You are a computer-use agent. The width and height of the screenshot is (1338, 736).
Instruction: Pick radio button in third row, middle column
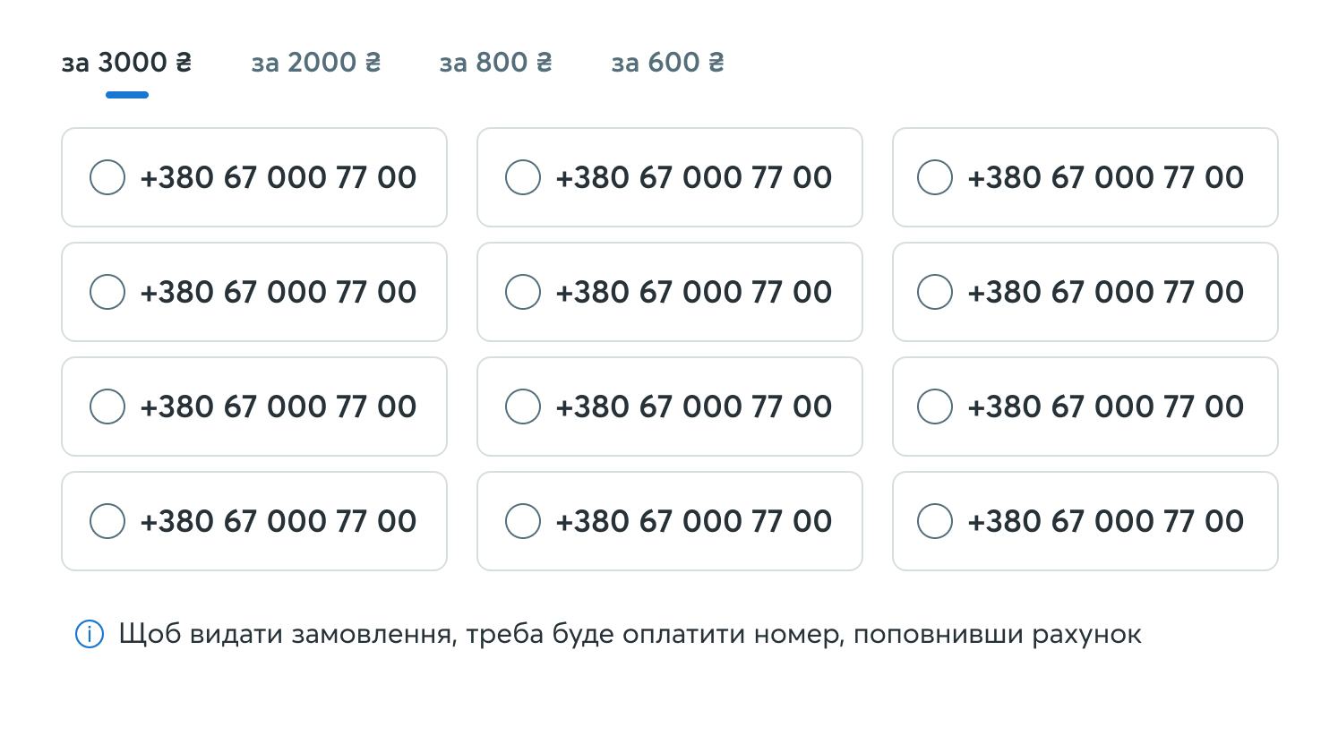pyautogui.click(x=523, y=407)
